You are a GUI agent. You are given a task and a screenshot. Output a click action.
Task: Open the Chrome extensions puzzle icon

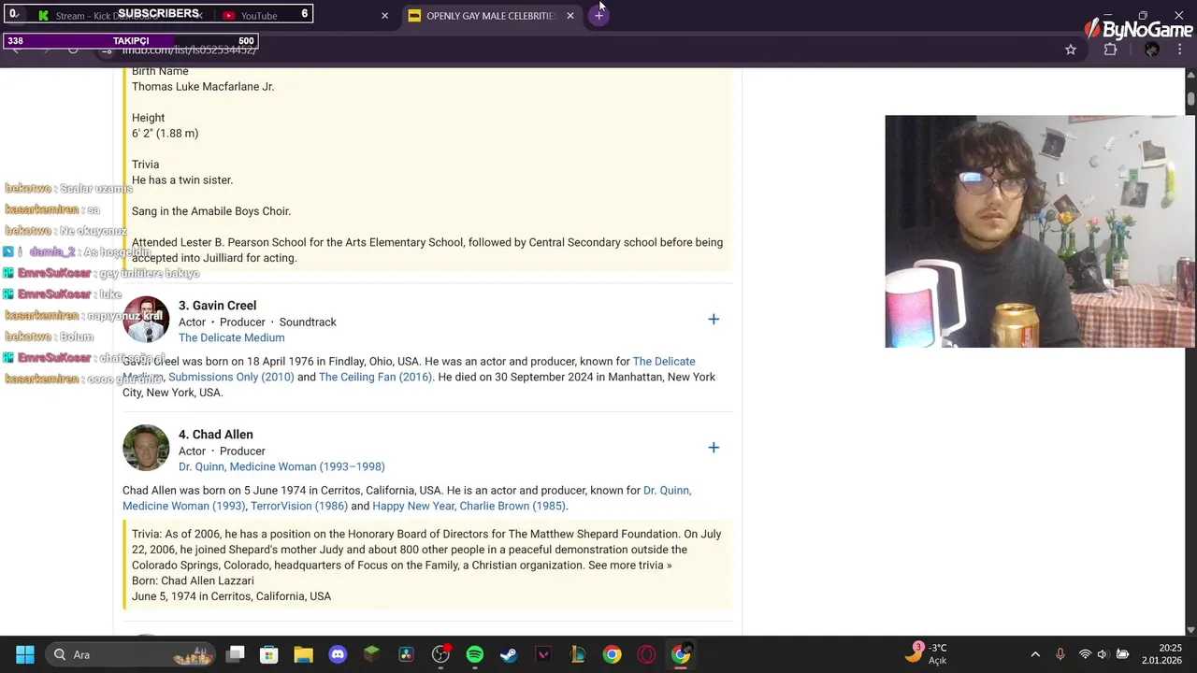tap(1111, 50)
